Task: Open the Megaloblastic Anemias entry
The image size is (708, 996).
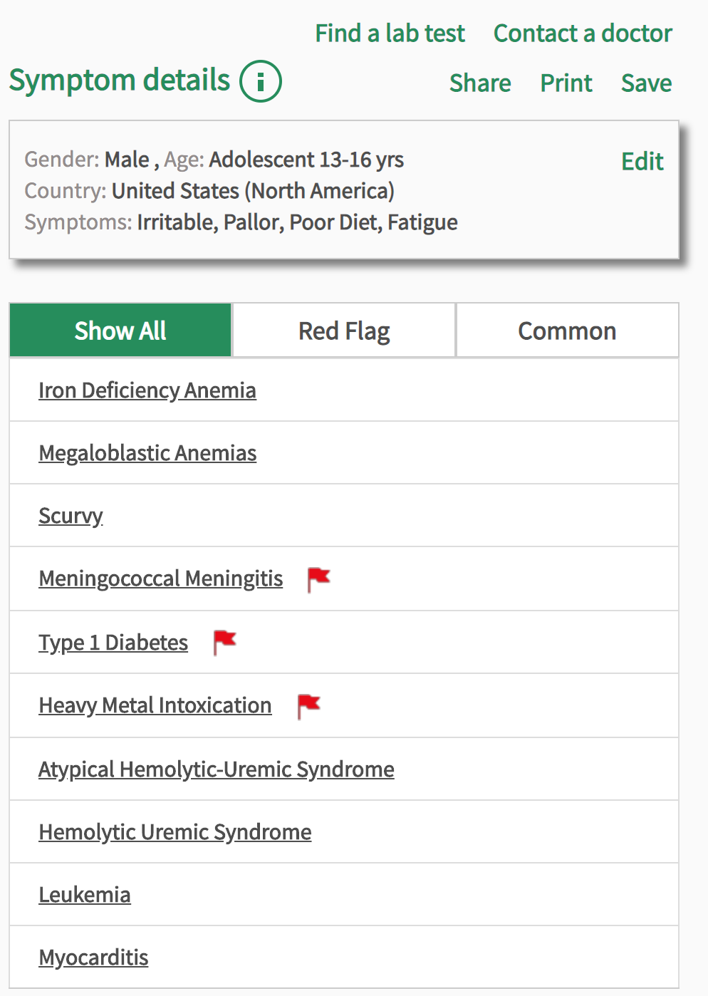Action: coord(147,453)
